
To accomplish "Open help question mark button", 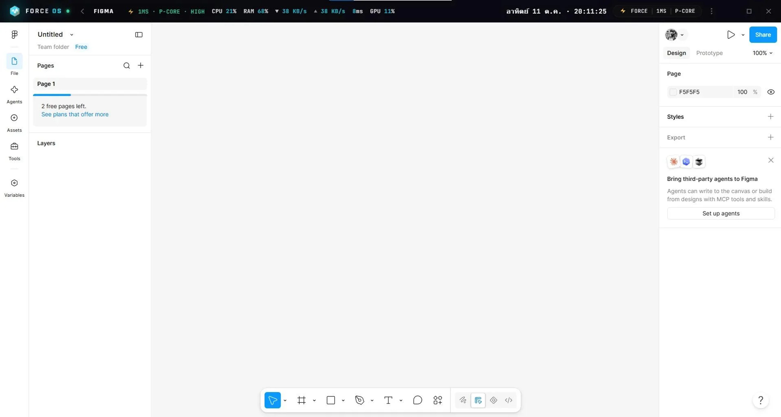I will point(761,400).
